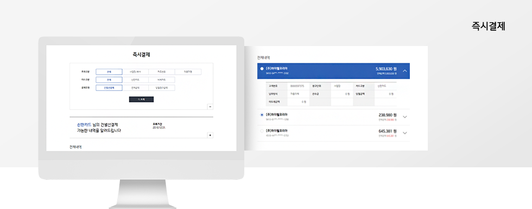Select 건별선결제 payment type option
The width and height of the screenshot is (532, 209).
click(x=109, y=88)
